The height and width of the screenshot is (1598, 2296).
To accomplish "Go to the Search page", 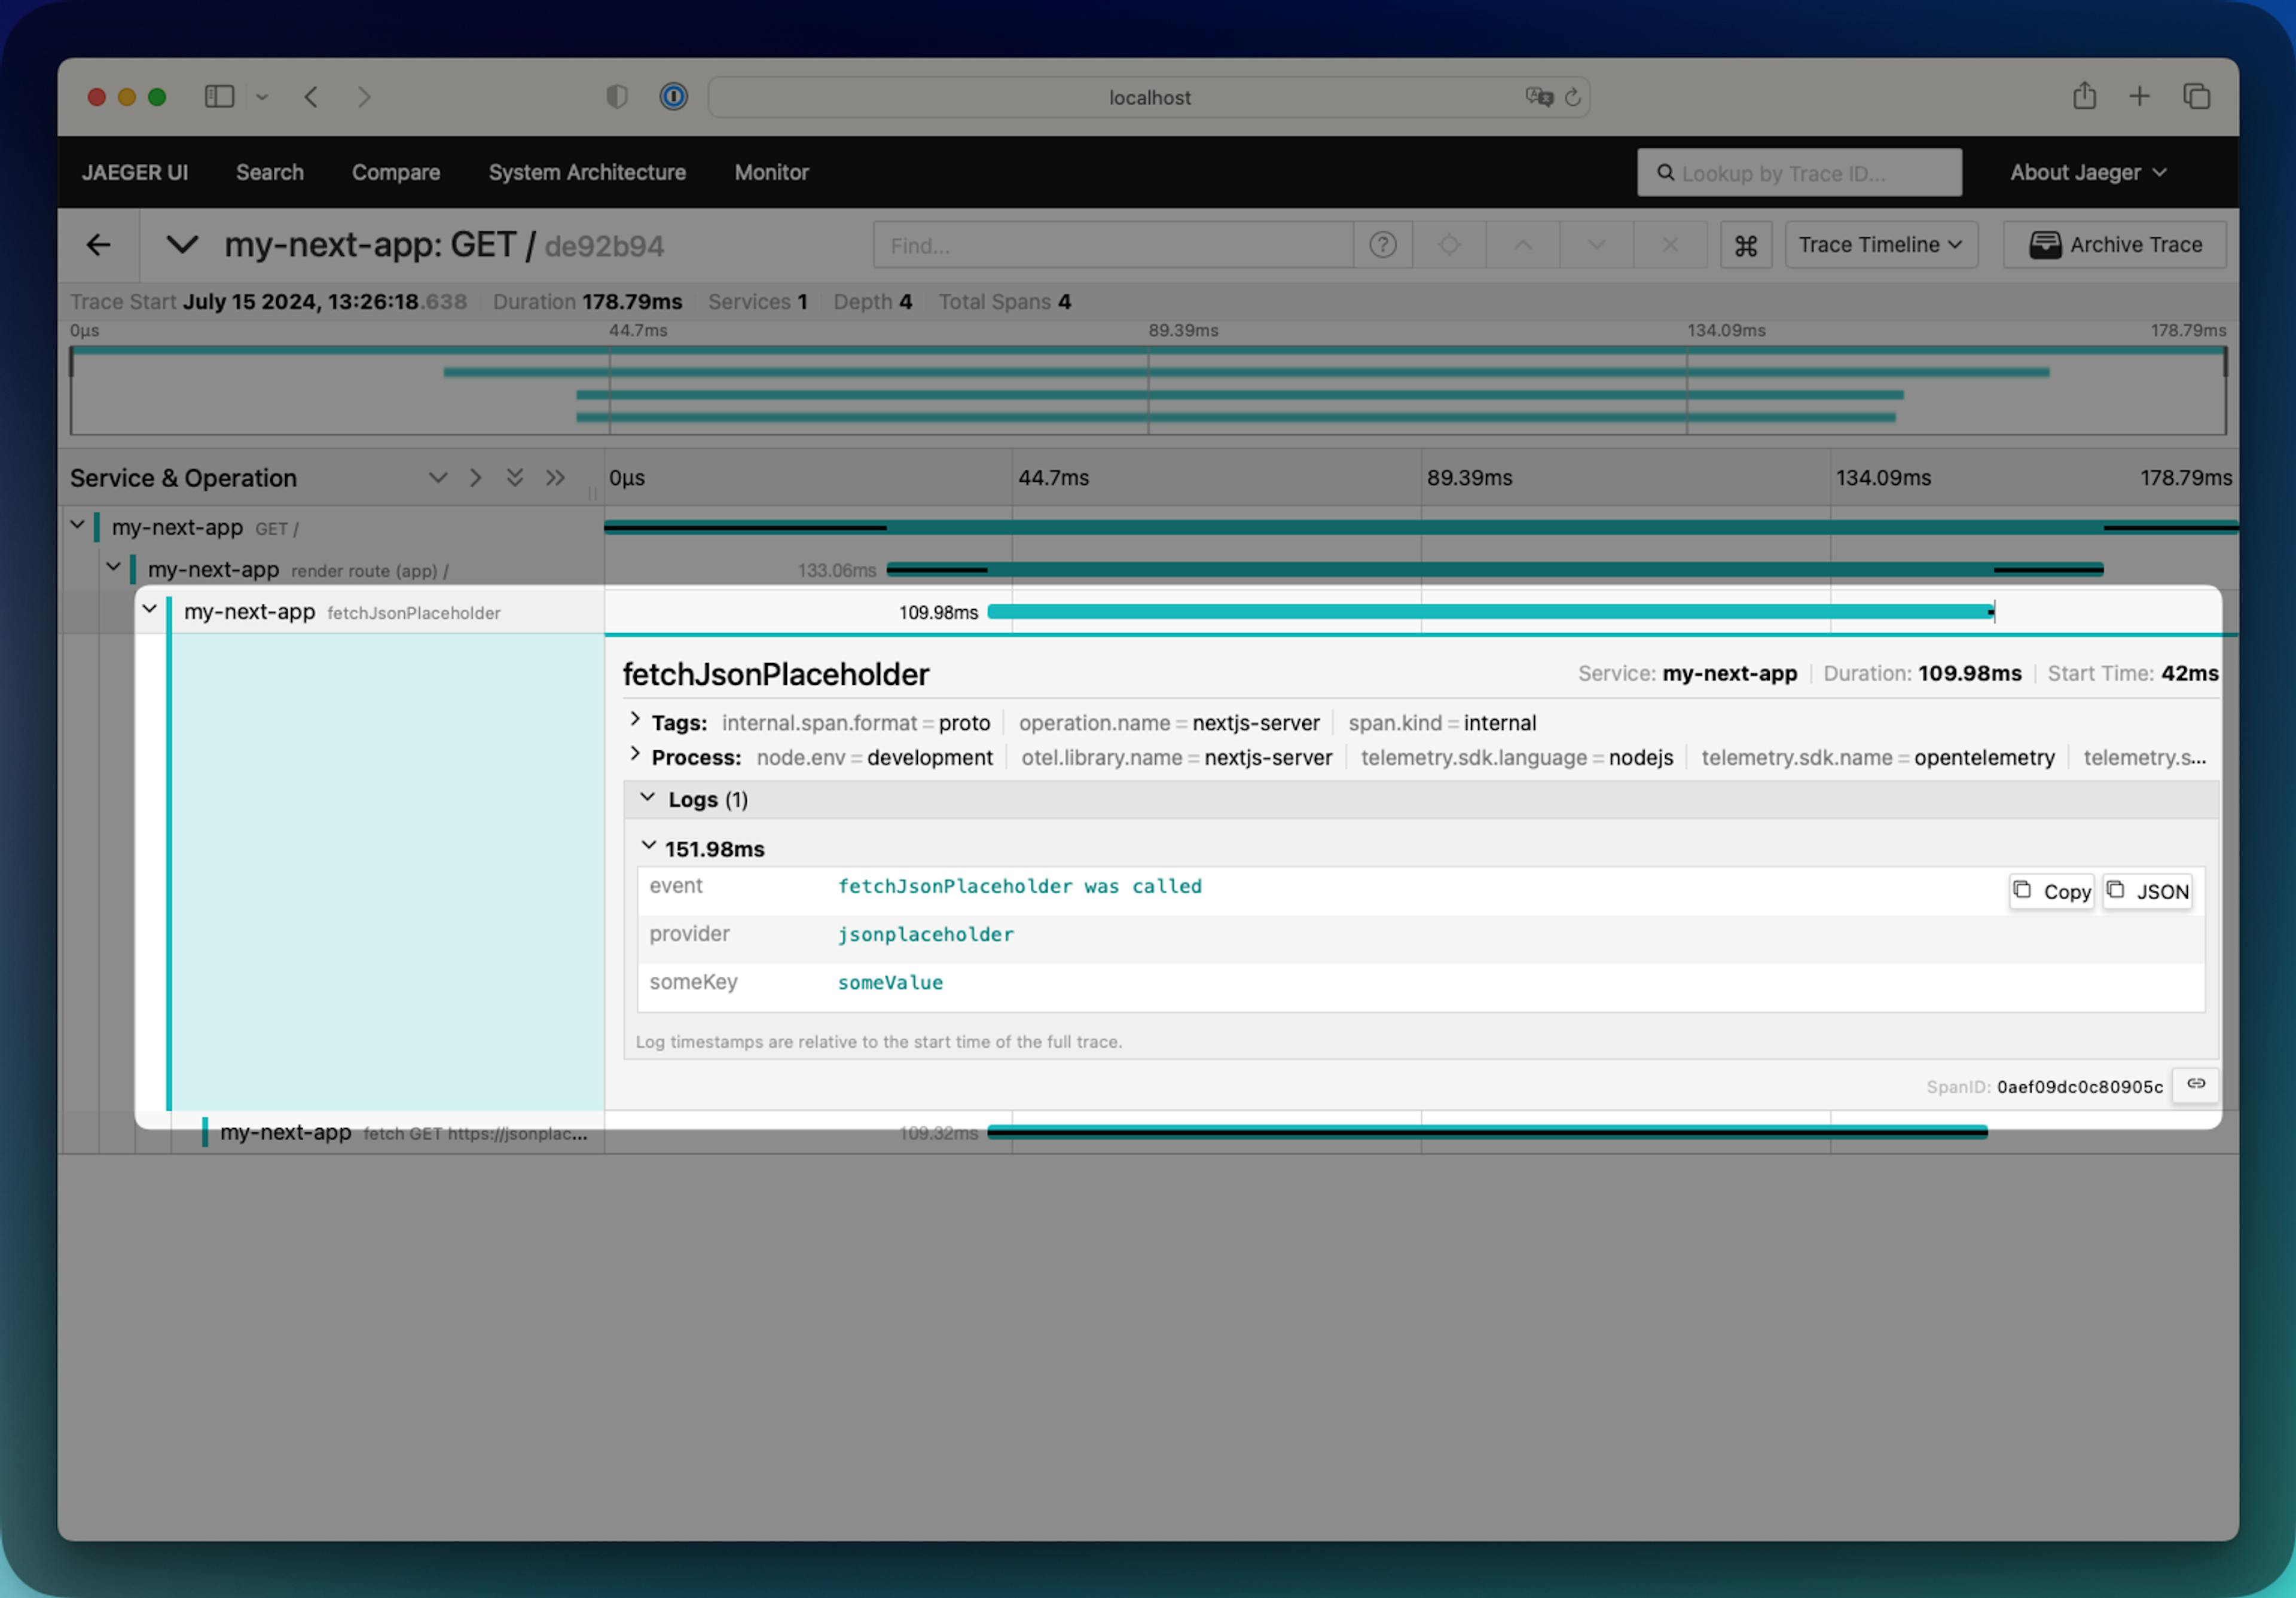I will [270, 173].
